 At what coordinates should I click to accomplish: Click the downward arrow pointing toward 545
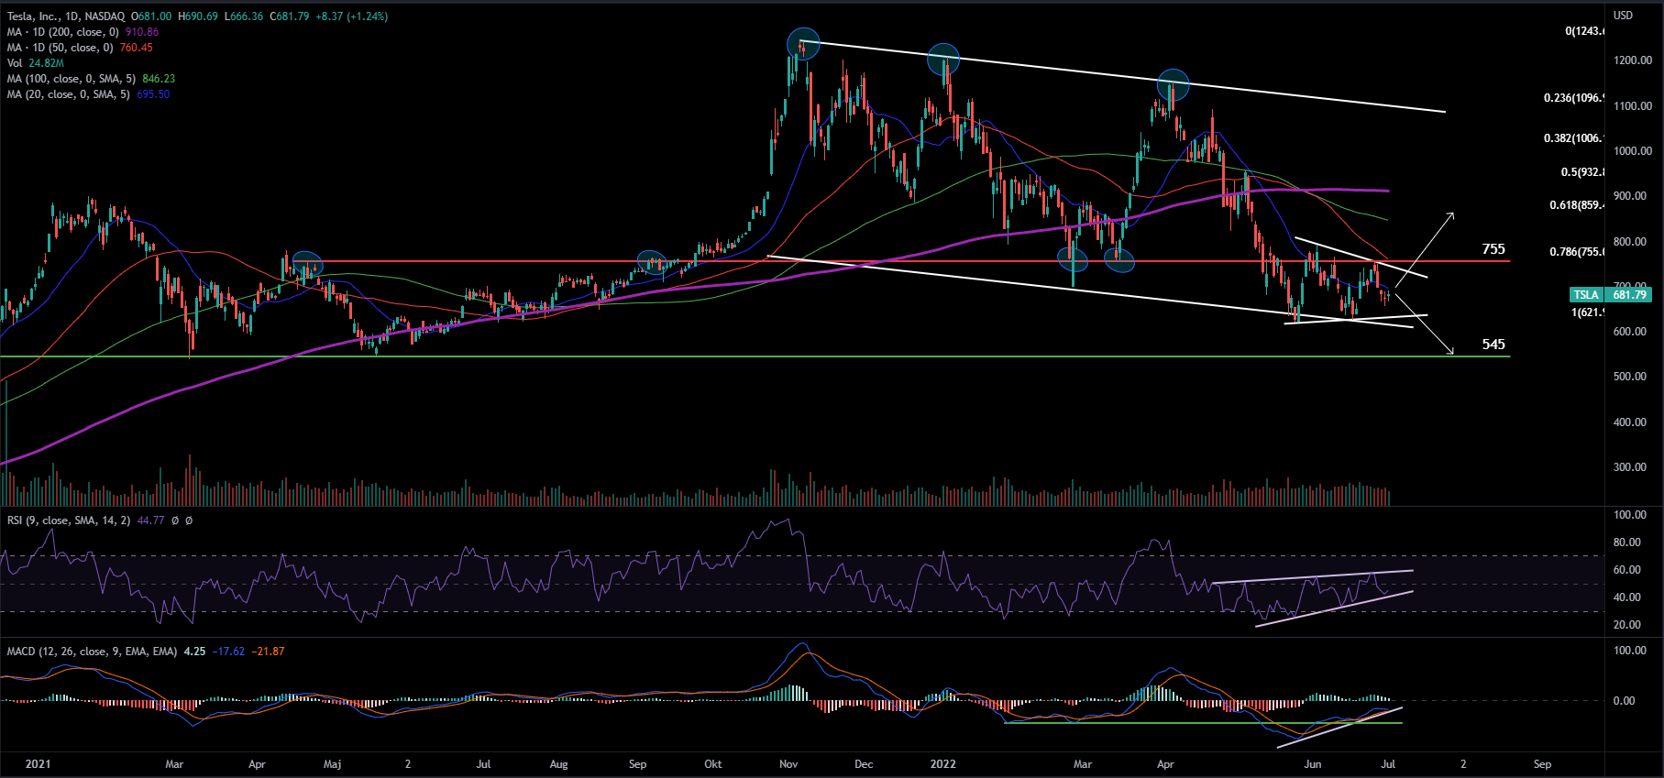pos(1426,324)
